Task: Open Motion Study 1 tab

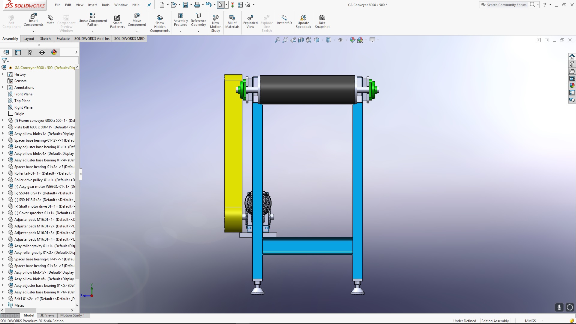Action: click(x=72, y=315)
